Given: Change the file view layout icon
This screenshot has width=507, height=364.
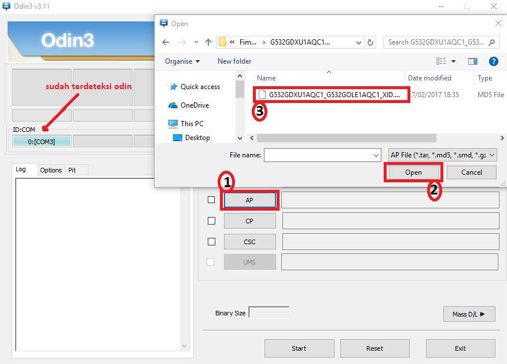Looking at the screenshot, I should point(441,61).
